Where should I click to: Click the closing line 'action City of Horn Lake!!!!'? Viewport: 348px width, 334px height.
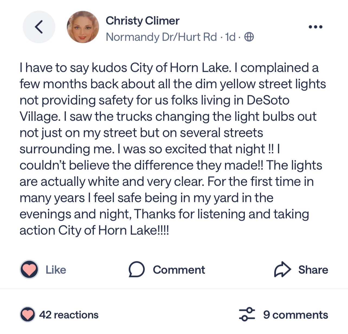tap(94, 230)
